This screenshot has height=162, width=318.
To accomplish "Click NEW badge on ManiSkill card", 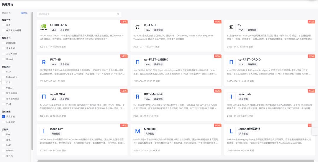I will click(x=218, y=125).
